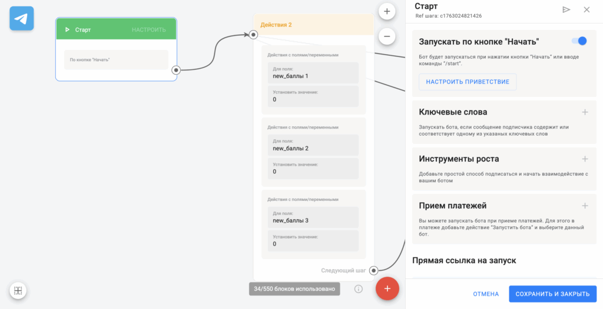The image size is (603, 309).
Task: Click НАСТРОИТЬ in Старт block header
Action: coord(149,29)
